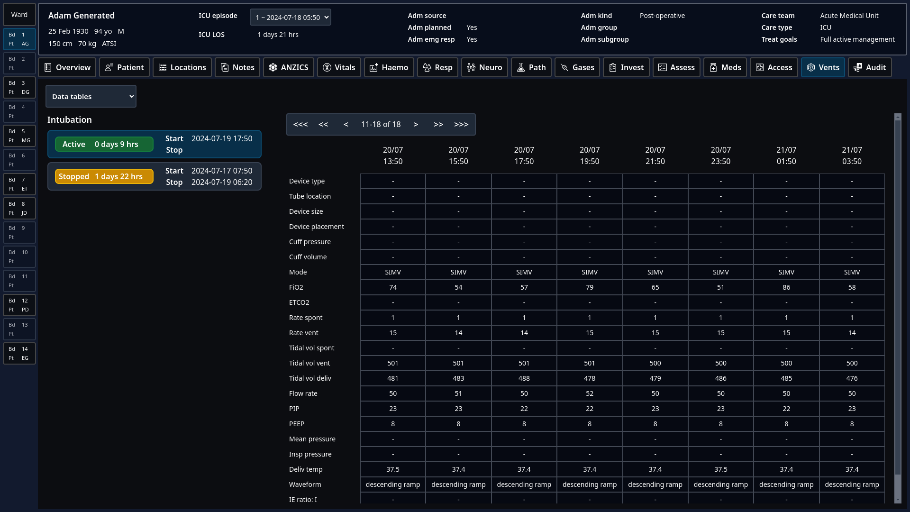
Task: Go to next page with > button
Action: pos(416,124)
